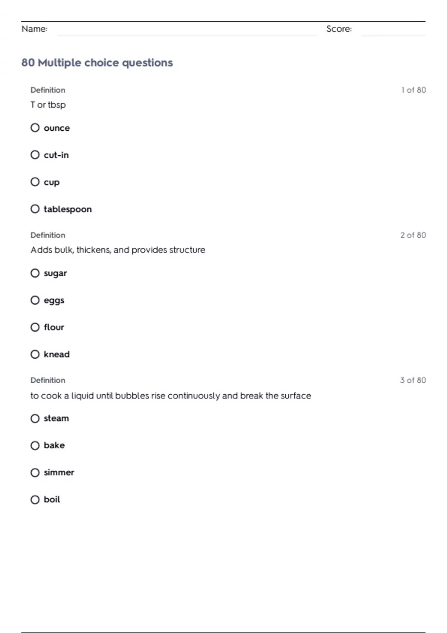This screenshot has width=447, height=633.
Task: Click the boiling definition question text
Action: (x=171, y=395)
